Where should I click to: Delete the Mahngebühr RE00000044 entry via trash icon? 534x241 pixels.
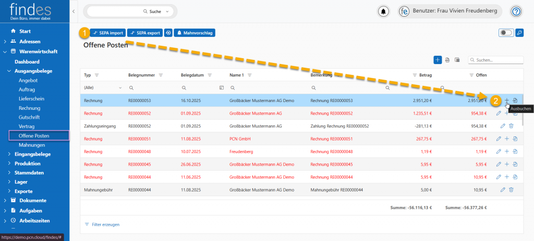point(511,190)
